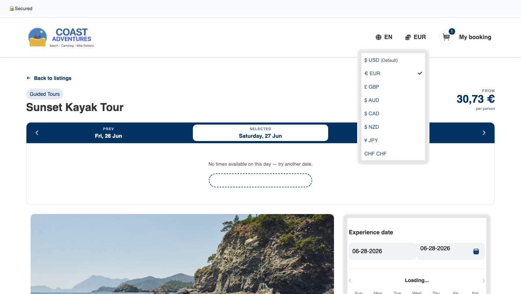The height and width of the screenshot is (294, 521).
Task: Click the globe language icon
Action: pos(378,37)
